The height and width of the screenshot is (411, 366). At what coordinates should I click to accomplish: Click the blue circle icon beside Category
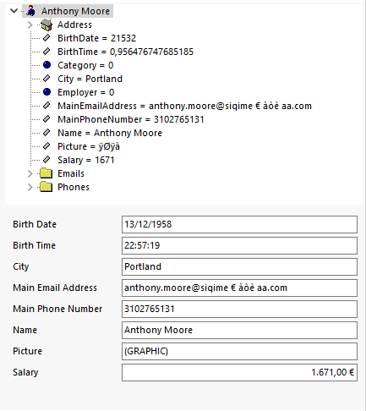[x=46, y=65]
